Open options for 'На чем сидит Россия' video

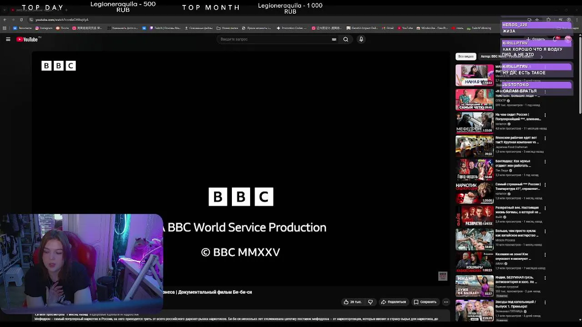coord(545,115)
